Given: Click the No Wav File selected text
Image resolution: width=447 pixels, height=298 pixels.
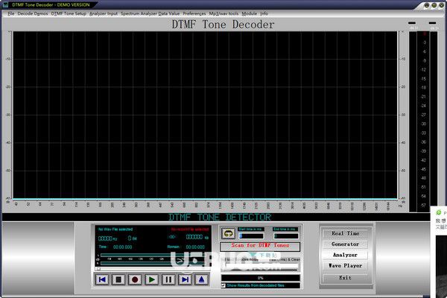Looking at the screenshot, I should pos(115,229).
